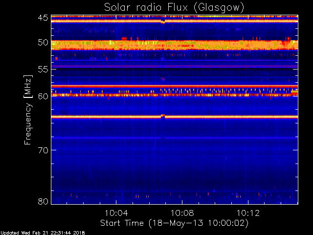Click the "Updated Wed Feb 21 22:31:44 2018" timestamp

43,233
